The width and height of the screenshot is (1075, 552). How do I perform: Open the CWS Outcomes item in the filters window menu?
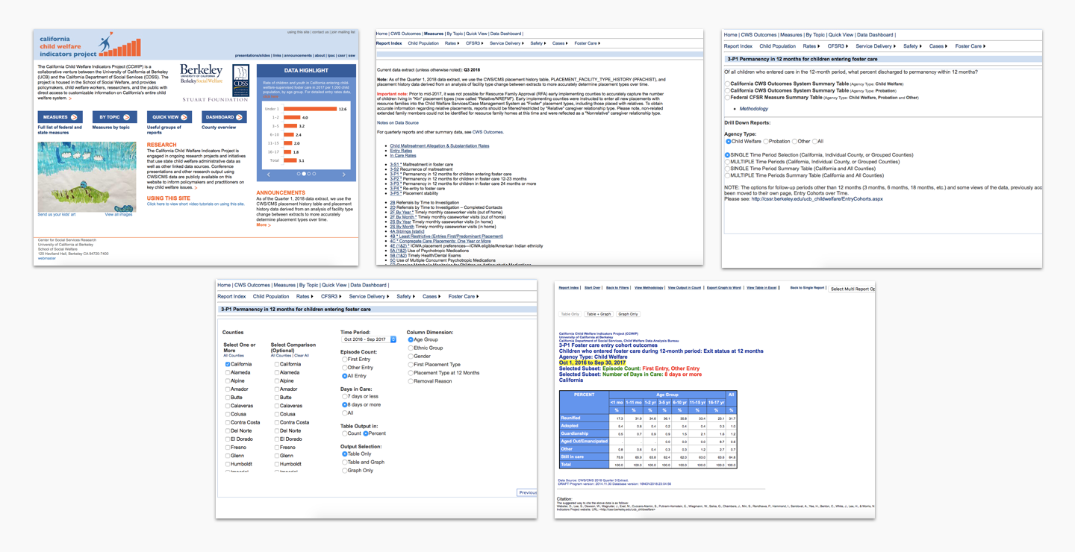(x=252, y=285)
